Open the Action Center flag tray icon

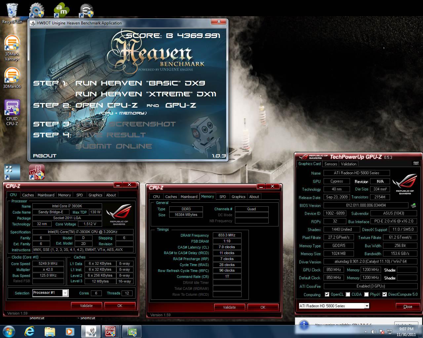click(382, 332)
